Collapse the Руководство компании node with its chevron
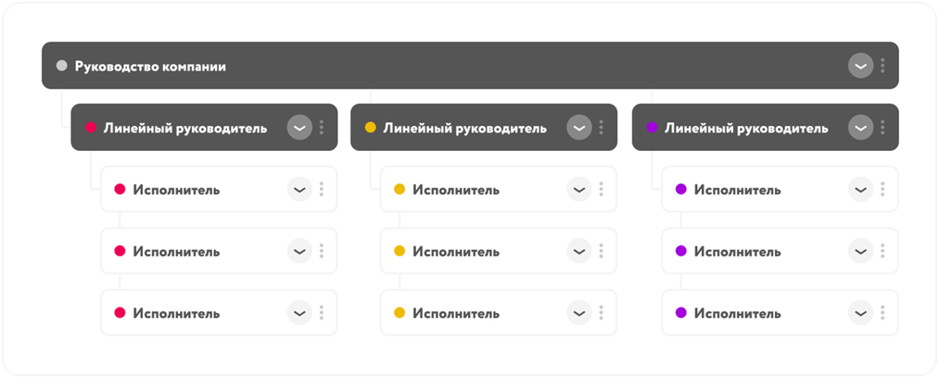 pyautogui.click(x=860, y=66)
